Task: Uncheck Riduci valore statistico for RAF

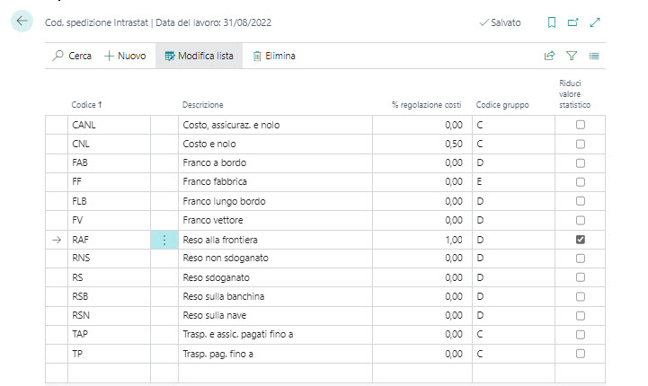Action: click(580, 240)
